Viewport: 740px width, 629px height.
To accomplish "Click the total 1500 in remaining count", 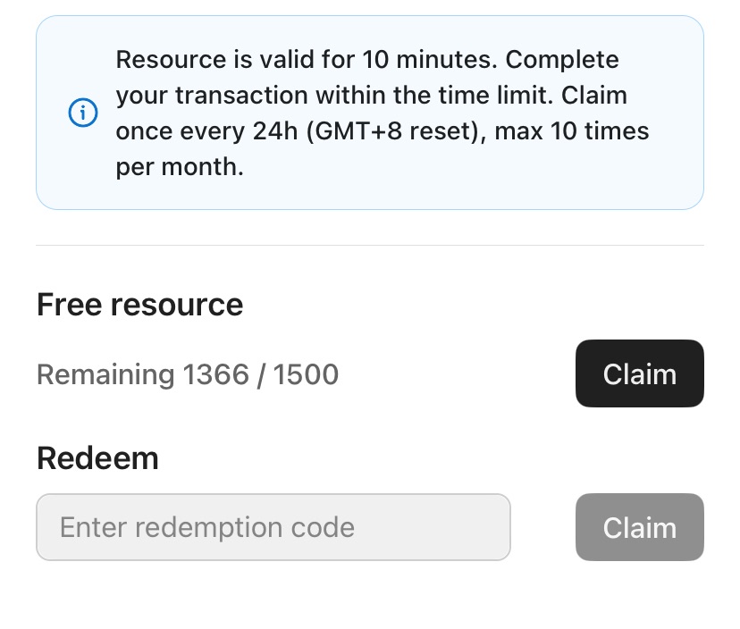I will [306, 374].
